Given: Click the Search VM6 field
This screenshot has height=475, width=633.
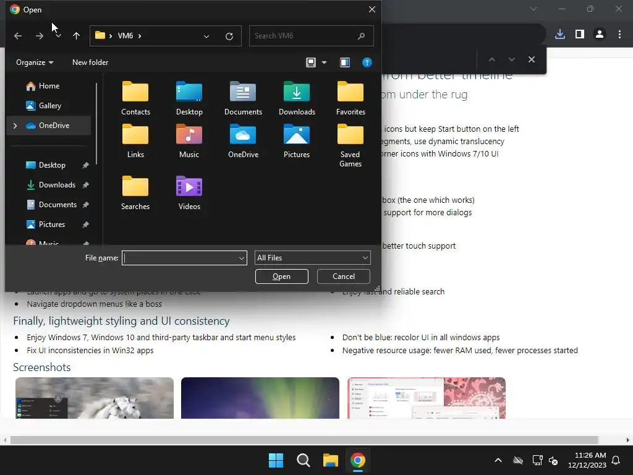Looking at the screenshot, I should [311, 36].
